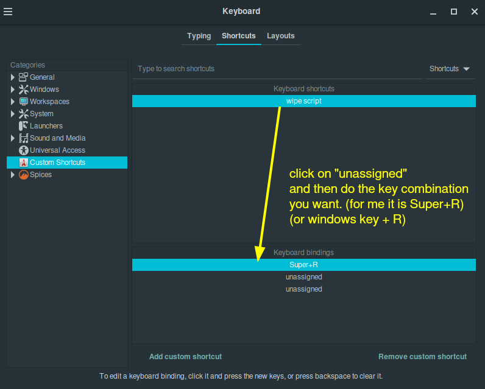Image resolution: width=485 pixels, height=389 pixels.
Task: Switch to the Typing tab
Action: [x=199, y=36]
